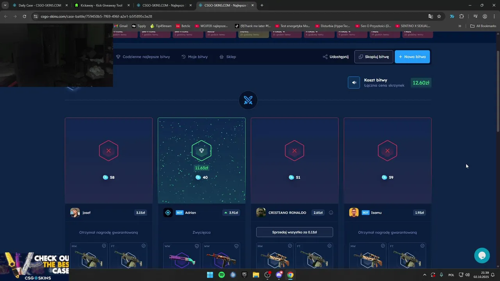This screenshot has width=500, height=281.
Task: Bookmark this page with star icon
Action: click(439, 16)
